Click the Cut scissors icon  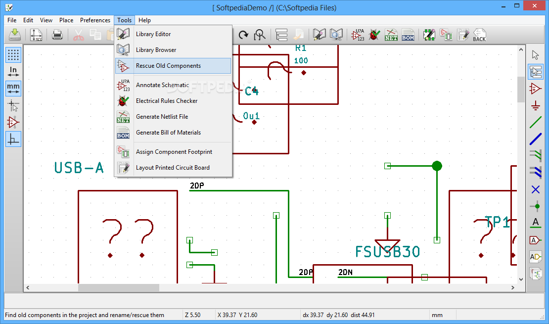79,35
